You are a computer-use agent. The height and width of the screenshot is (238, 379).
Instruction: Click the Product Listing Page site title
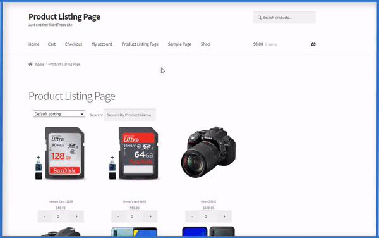64,16
